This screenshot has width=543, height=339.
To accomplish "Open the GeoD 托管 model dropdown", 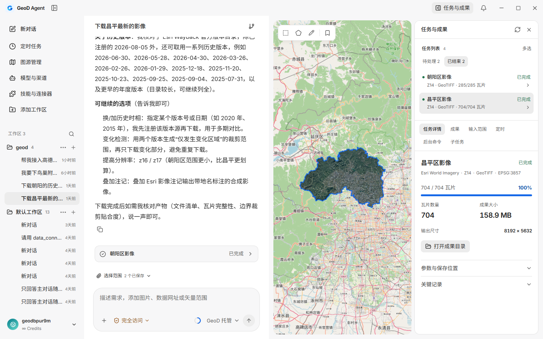I will click(x=222, y=321).
